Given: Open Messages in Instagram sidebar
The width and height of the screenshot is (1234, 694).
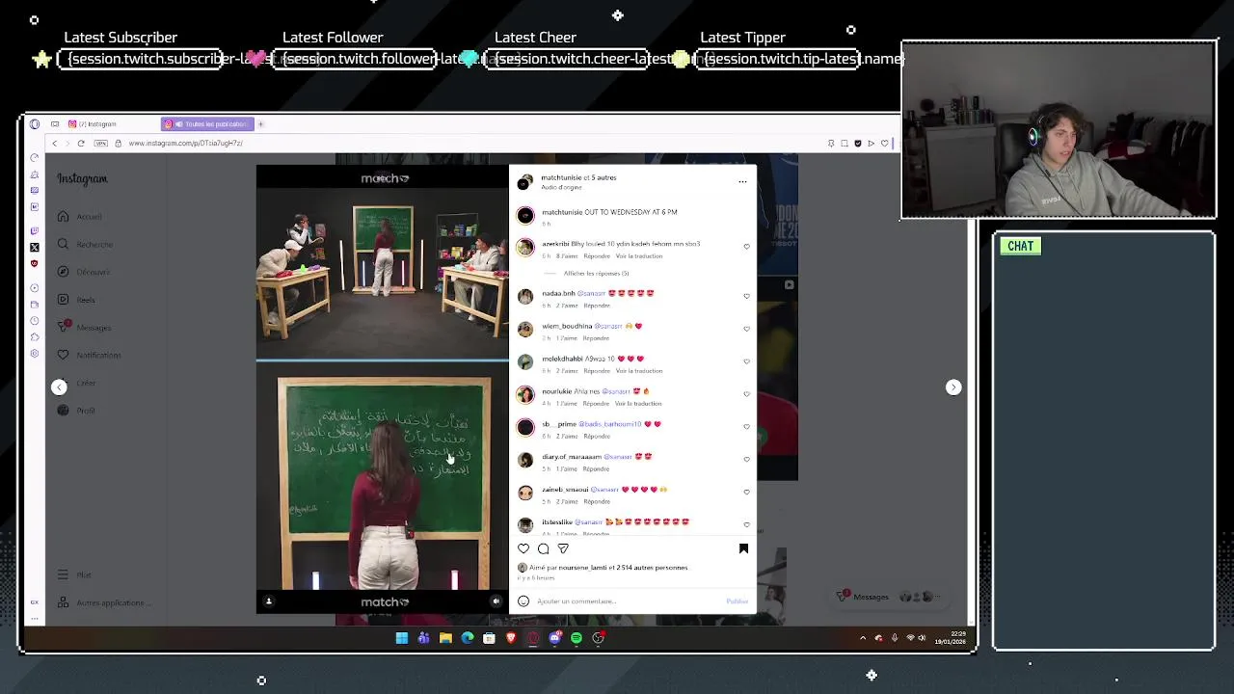Looking at the screenshot, I should coord(84,328).
